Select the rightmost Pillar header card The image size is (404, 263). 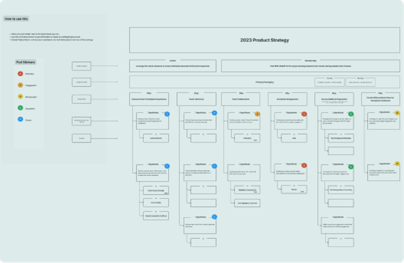tap(380, 99)
